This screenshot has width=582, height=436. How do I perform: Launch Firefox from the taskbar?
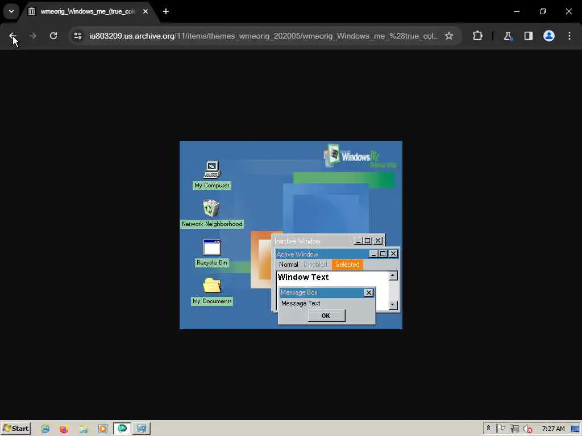pyautogui.click(x=64, y=429)
